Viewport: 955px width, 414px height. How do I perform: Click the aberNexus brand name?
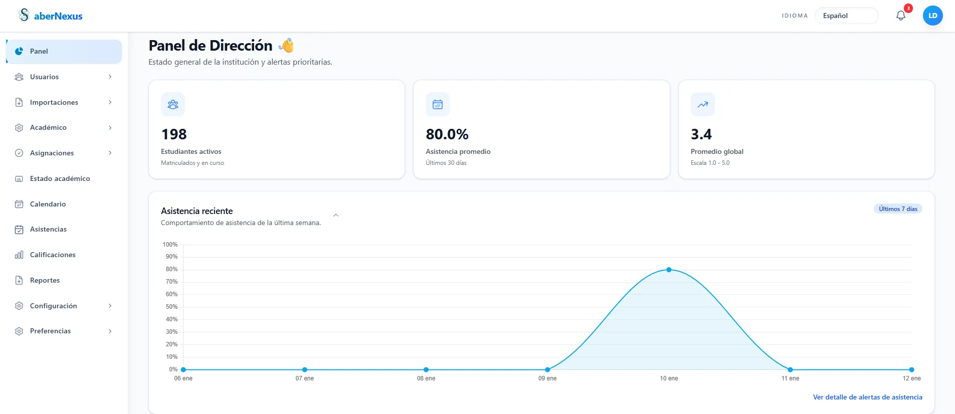pyautogui.click(x=58, y=16)
